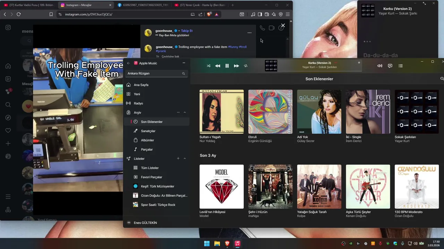444x249 pixels.
Task: Click now playing album art thumbnail
Action: pos(271,66)
